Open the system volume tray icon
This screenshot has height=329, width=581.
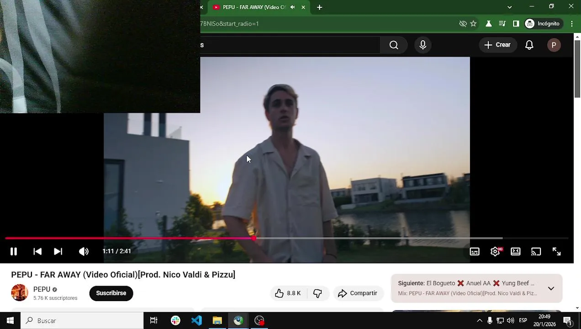click(511, 320)
